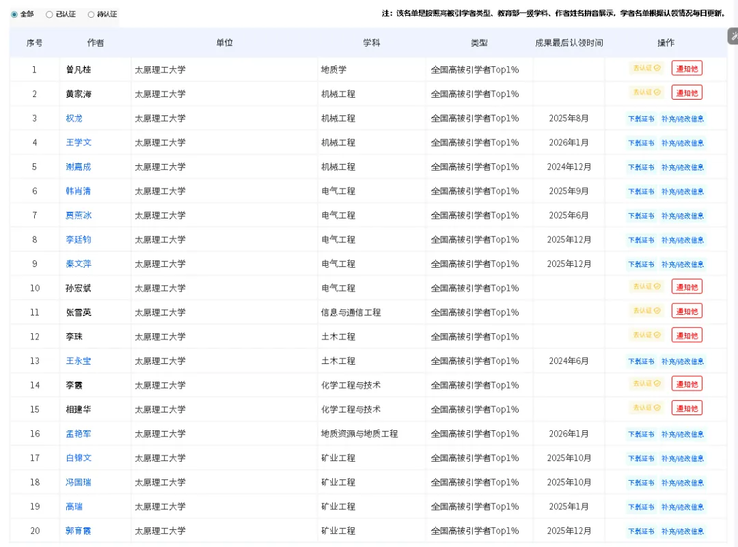Click 去认证 for 相建华

[646, 408]
